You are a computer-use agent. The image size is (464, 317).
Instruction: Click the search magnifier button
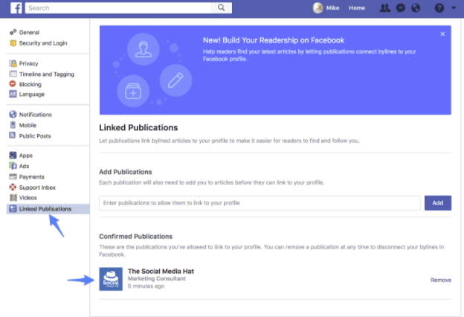pyautogui.click(x=222, y=8)
